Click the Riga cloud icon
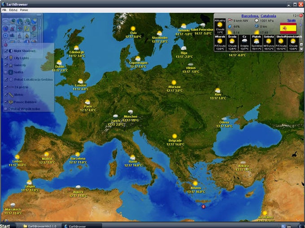 coord(183,48)
